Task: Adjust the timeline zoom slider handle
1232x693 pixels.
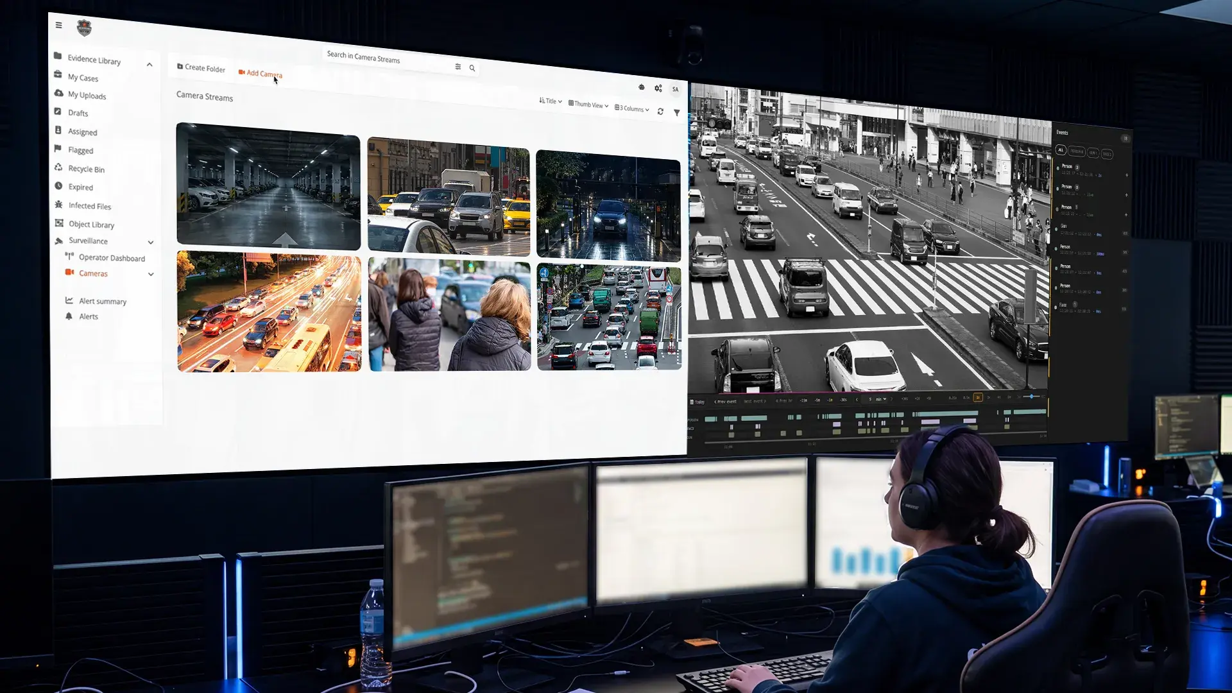Action: (x=1031, y=397)
